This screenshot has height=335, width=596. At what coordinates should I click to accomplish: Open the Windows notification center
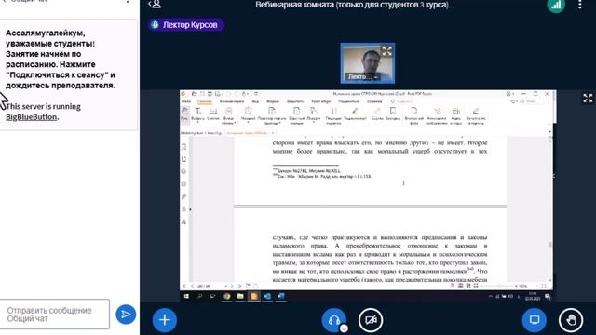click(x=548, y=296)
